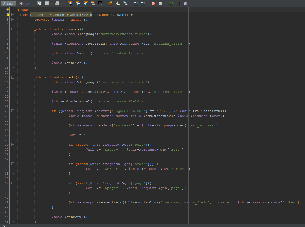The image size is (305, 227).
Task: Click the '&sort=' string literal
Action: tap(111, 149)
